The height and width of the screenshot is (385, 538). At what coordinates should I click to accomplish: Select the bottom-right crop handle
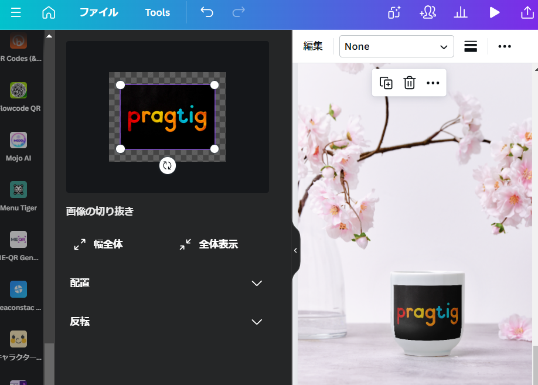point(214,149)
